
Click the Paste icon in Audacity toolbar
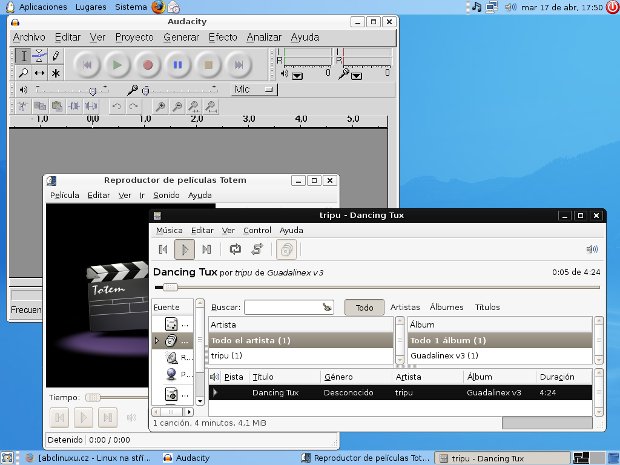(57, 107)
